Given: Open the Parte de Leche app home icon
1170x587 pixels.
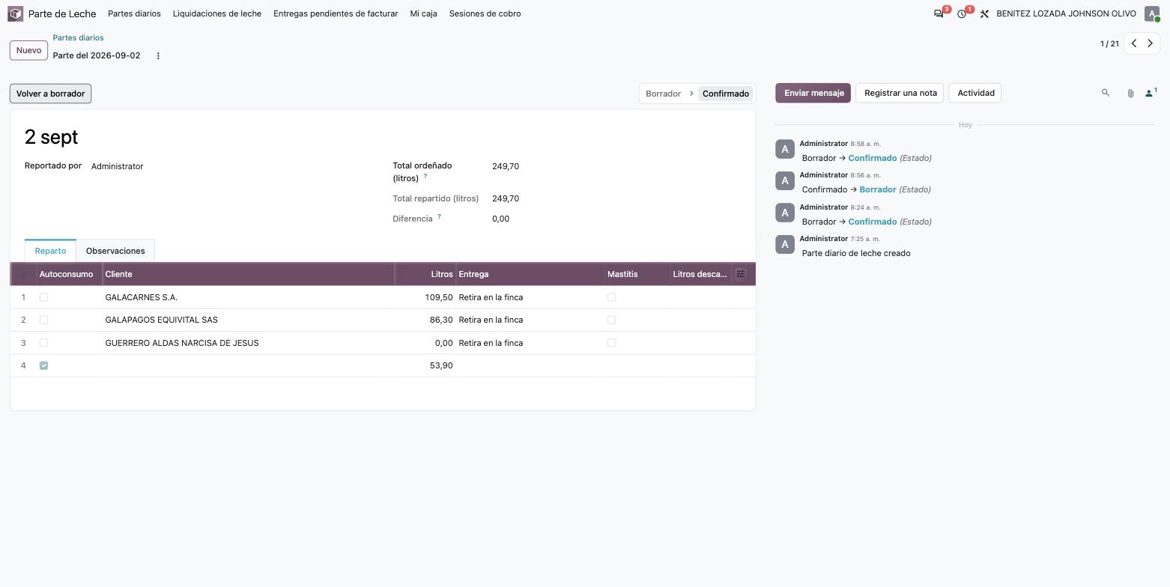Looking at the screenshot, I should click(15, 13).
